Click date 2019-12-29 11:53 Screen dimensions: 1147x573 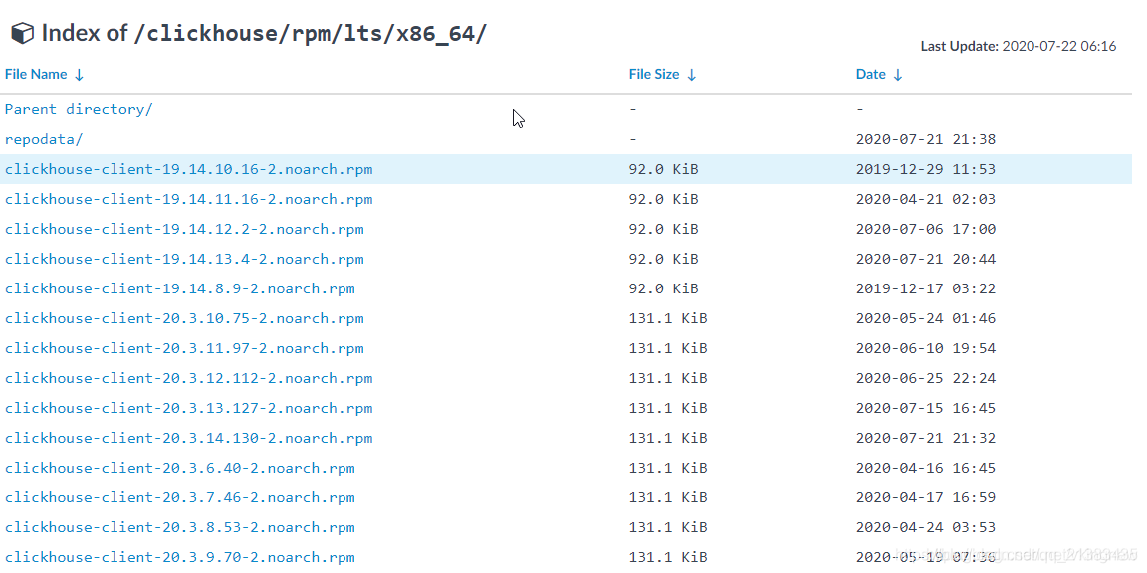(x=926, y=169)
